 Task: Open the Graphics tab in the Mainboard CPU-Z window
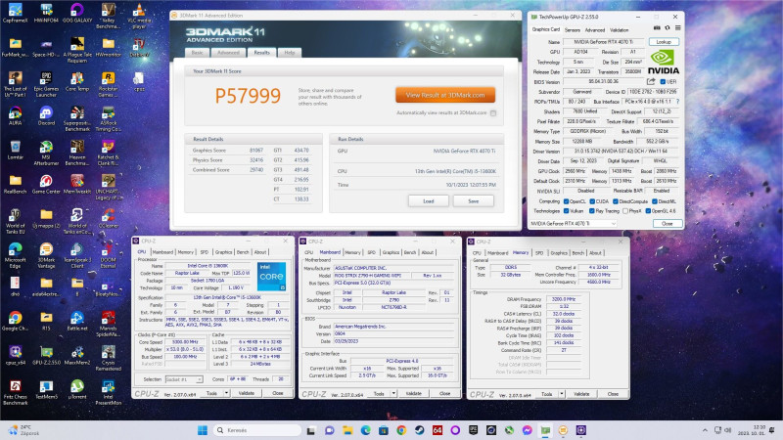point(391,253)
